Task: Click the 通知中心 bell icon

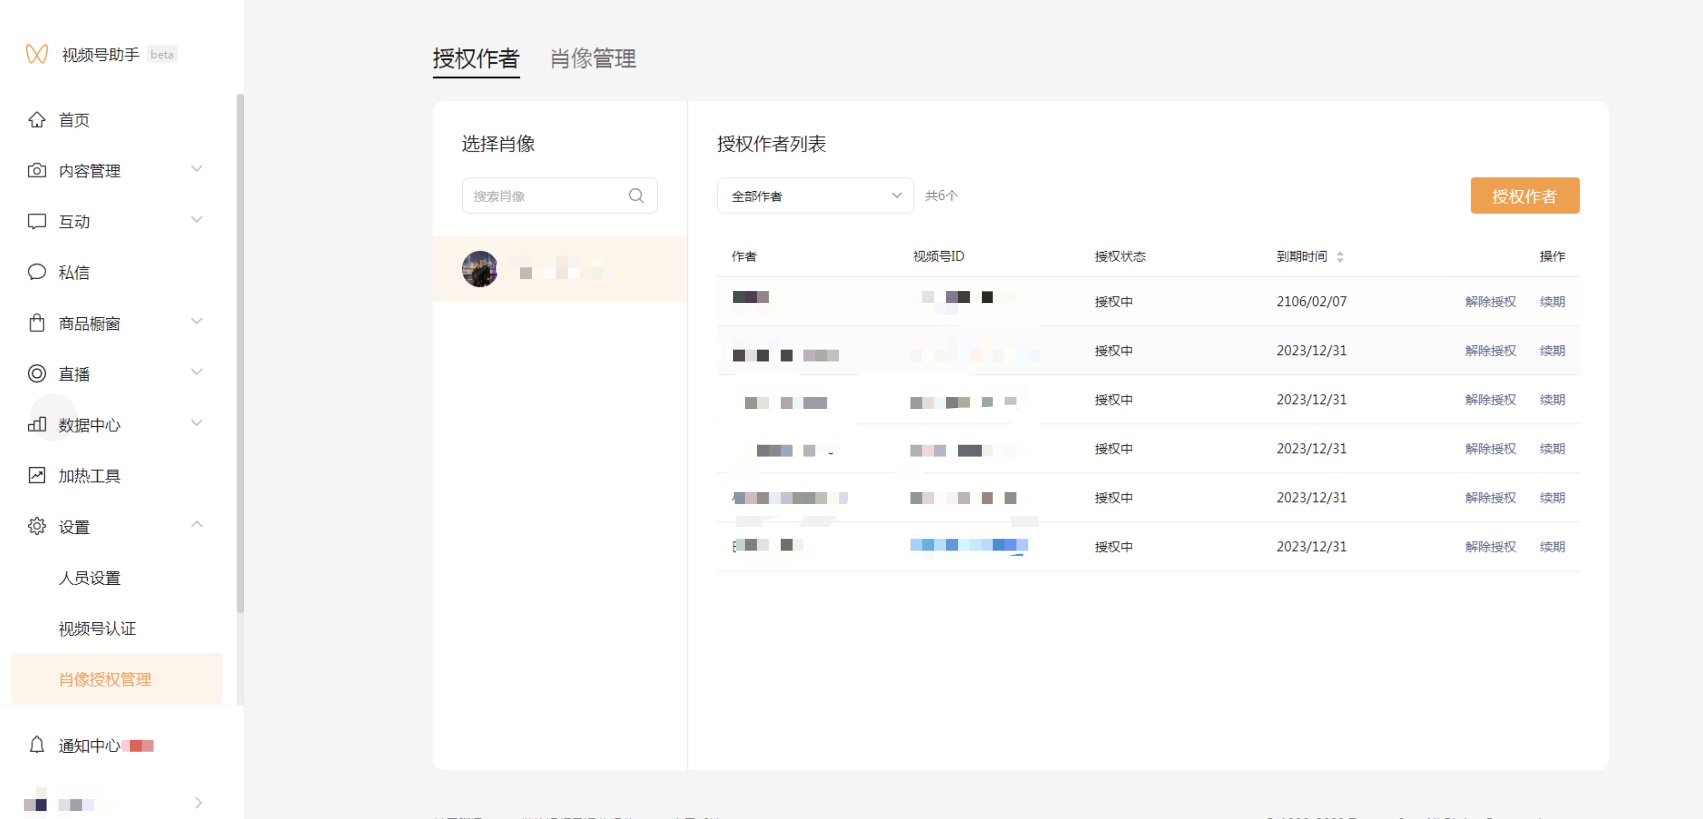Action: (36, 745)
